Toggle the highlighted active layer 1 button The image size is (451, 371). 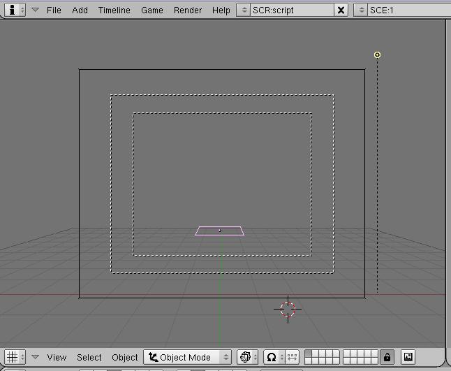pyautogui.click(x=308, y=354)
